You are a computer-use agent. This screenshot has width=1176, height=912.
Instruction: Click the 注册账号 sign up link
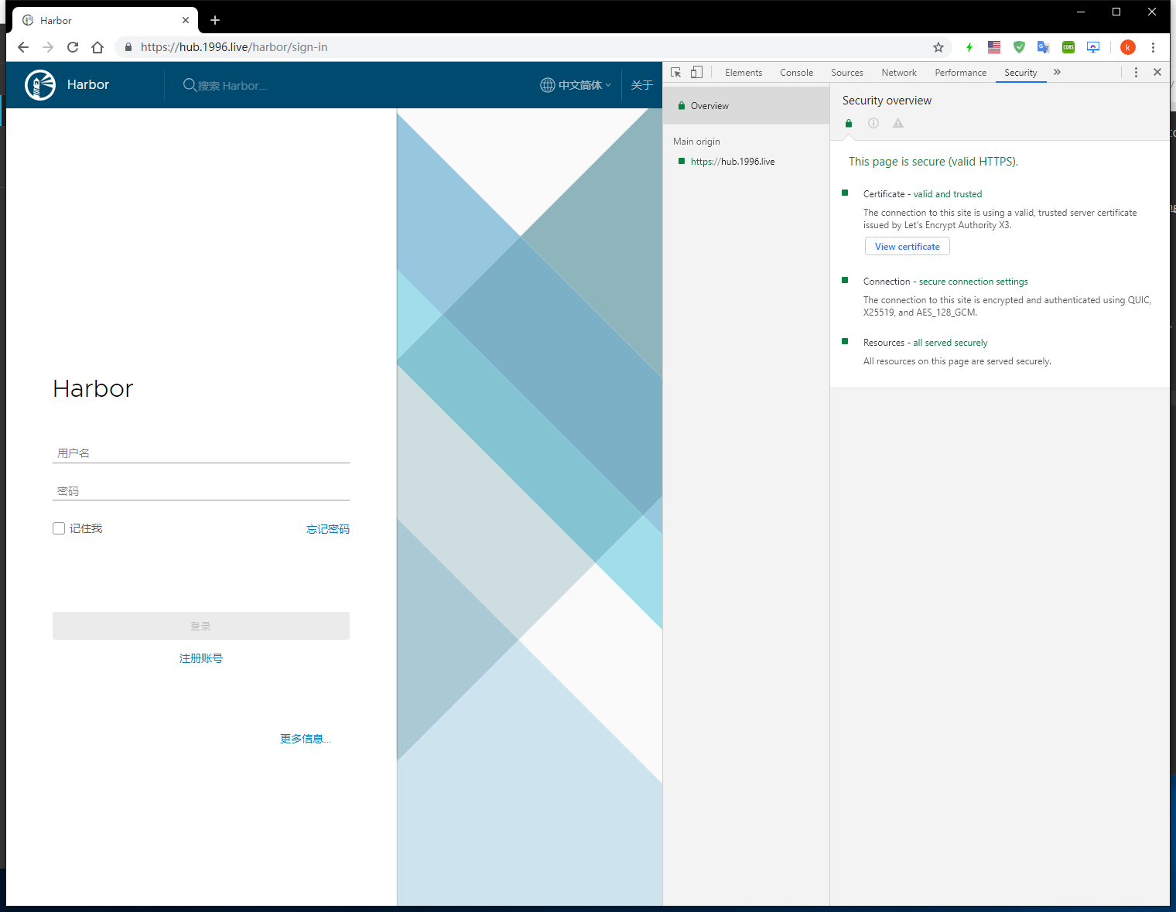click(x=201, y=658)
